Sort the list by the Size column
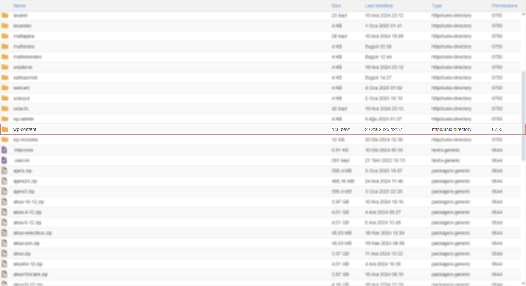Image resolution: width=526 pixels, height=286 pixels. coord(336,6)
